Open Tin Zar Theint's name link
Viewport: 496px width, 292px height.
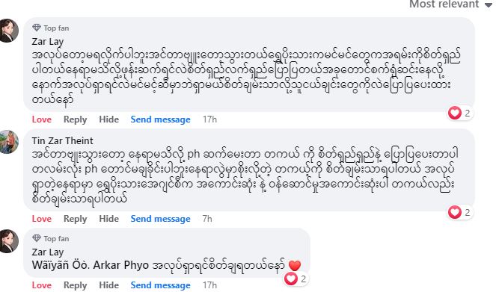[62, 141]
